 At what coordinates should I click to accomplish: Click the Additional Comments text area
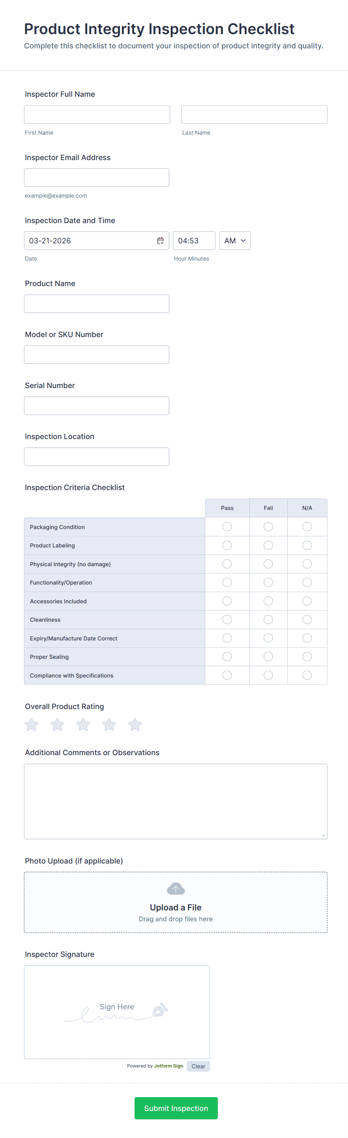click(175, 801)
